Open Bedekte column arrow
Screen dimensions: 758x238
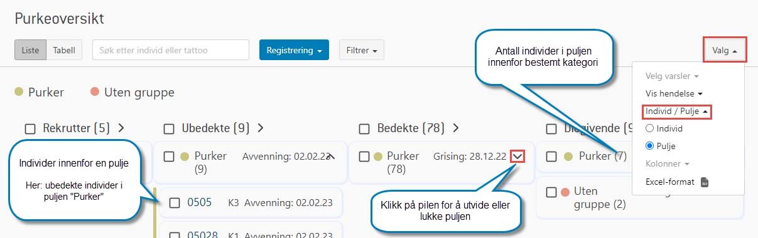(x=456, y=128)
